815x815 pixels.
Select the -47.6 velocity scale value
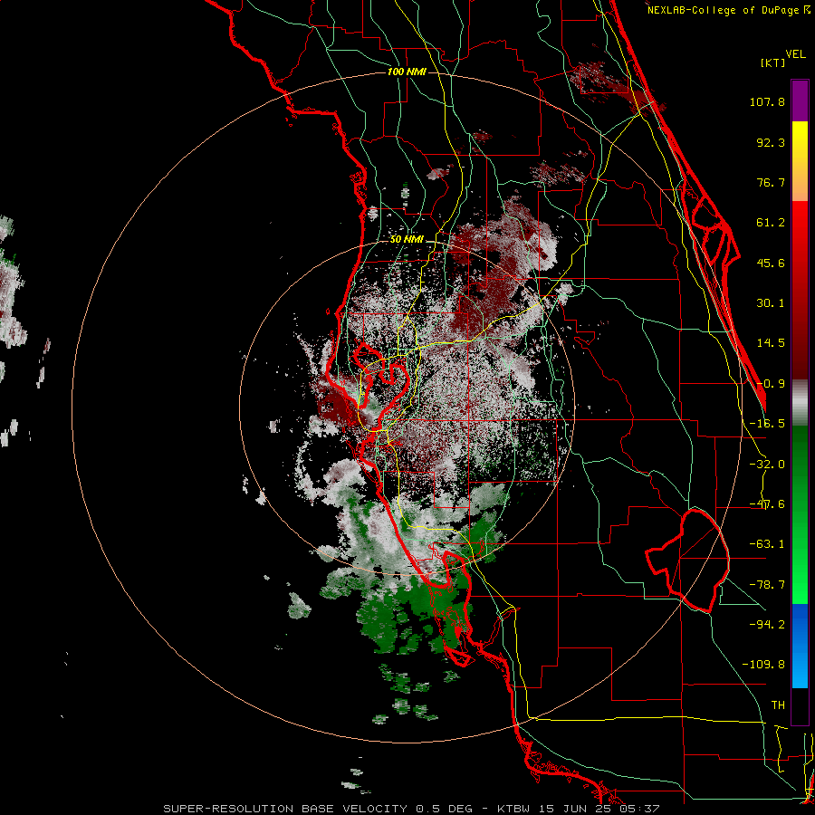tap(767, 504)
